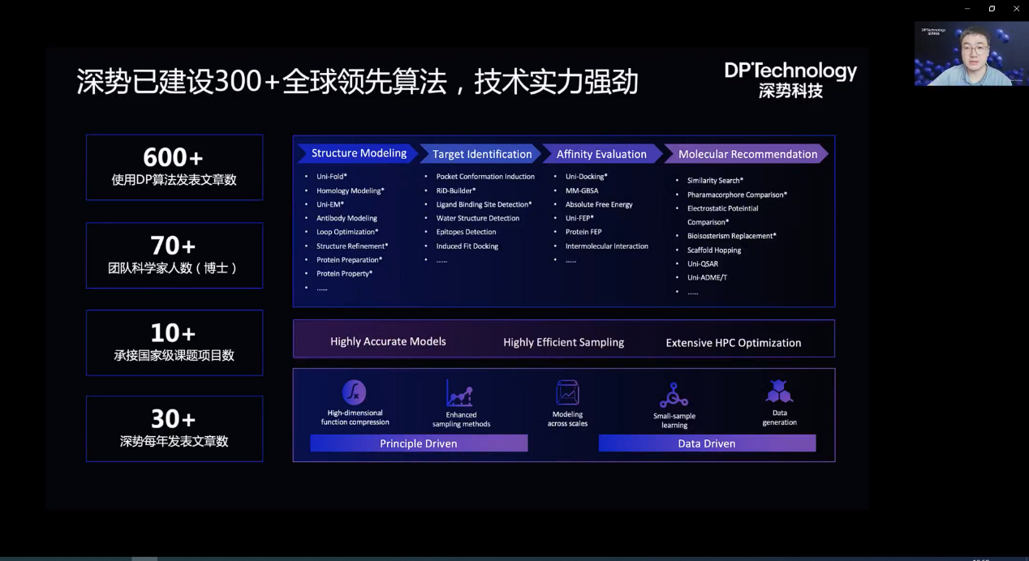Click the Highly Efficient Sampling label

click(563, 342)
